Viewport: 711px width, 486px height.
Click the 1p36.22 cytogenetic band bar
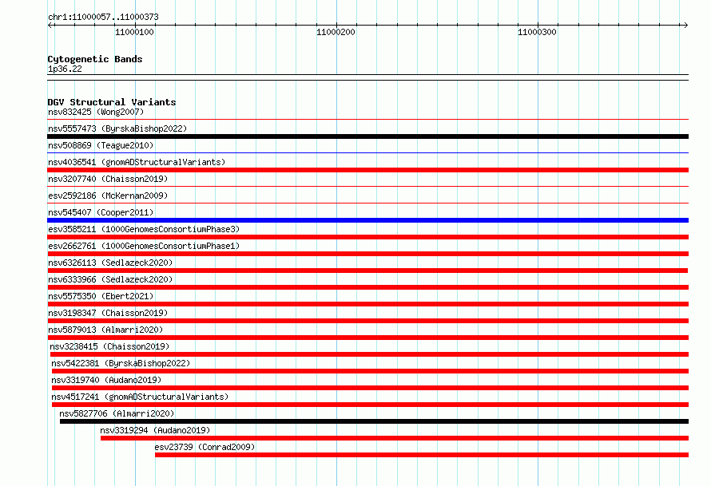click(367, 77)
